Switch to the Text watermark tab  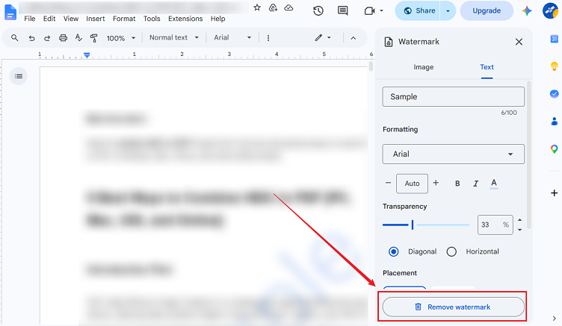click(x=487, y=67)
